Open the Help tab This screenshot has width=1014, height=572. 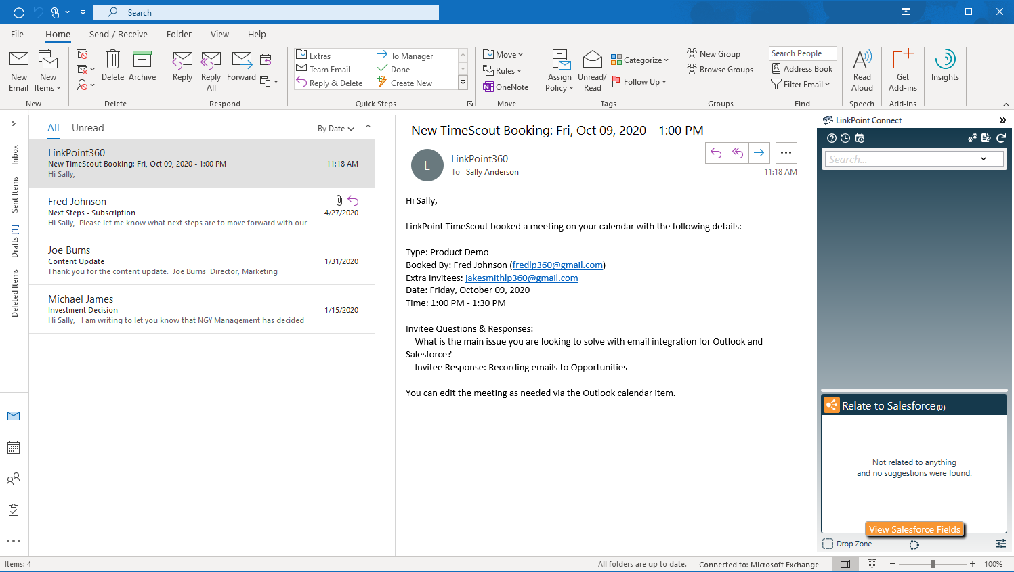(x=257, y=34)
